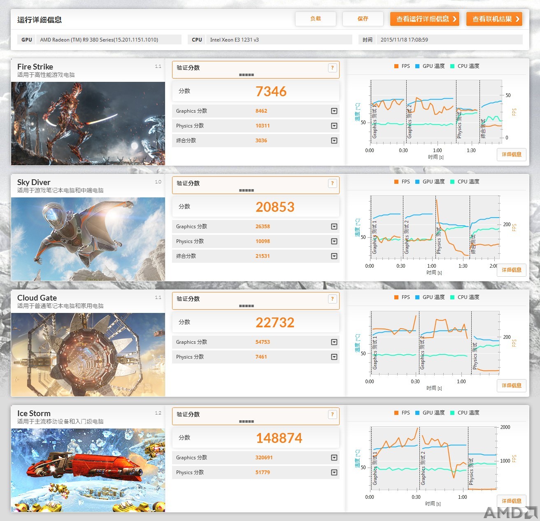Expand Fire Strike Physics score 10311
Screen dimensions: 540x521
click(x=334, y=126)
